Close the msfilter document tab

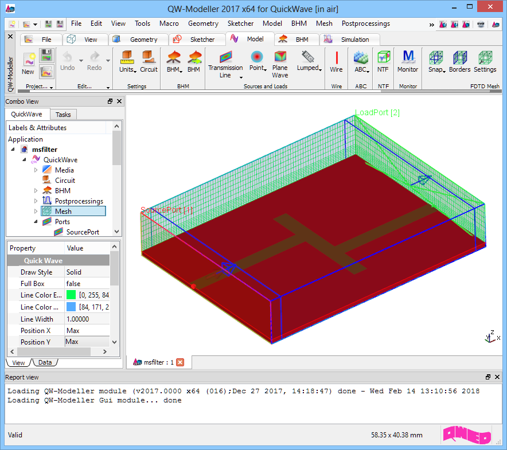coord(180,362)
